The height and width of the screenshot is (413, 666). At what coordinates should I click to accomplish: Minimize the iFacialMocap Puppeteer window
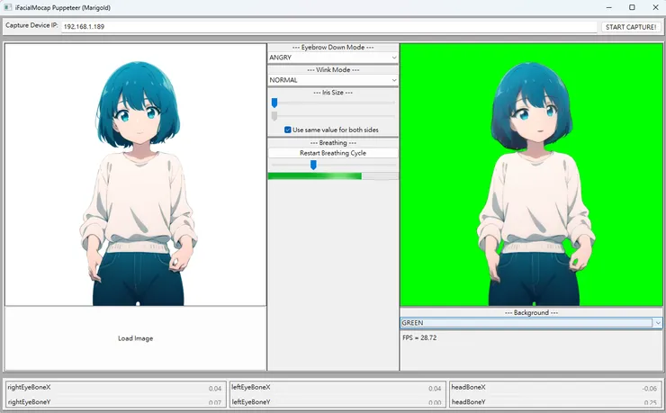point(608,7)
